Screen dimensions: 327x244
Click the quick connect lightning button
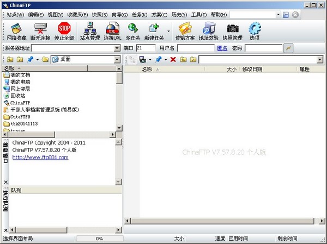tap(288, 48)
